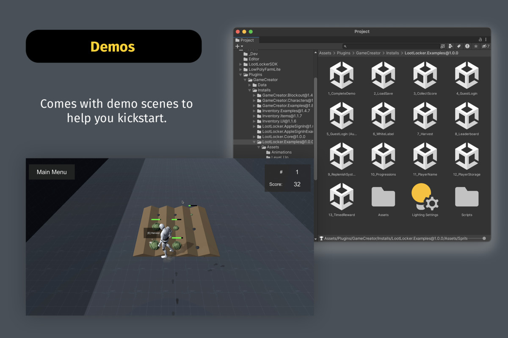
Task: Expand the LowPolyFarmLite folder arrow
Action: point(241,69)
